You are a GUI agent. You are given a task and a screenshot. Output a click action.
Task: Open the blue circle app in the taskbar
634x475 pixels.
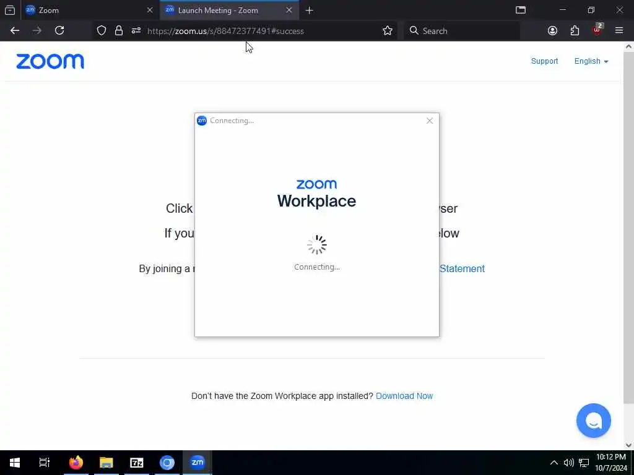coord(167,463)
